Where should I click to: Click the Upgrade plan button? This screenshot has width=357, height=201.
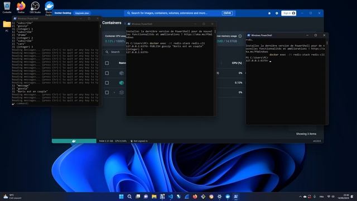[x=82, y=13]
